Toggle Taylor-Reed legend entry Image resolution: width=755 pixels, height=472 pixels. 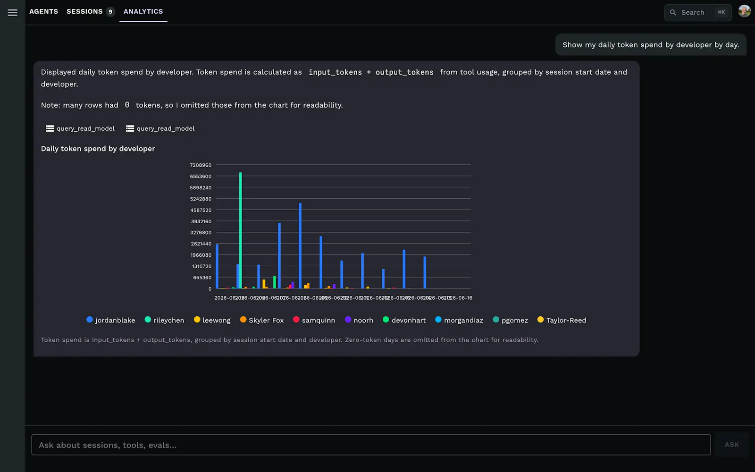coord(562,320)
